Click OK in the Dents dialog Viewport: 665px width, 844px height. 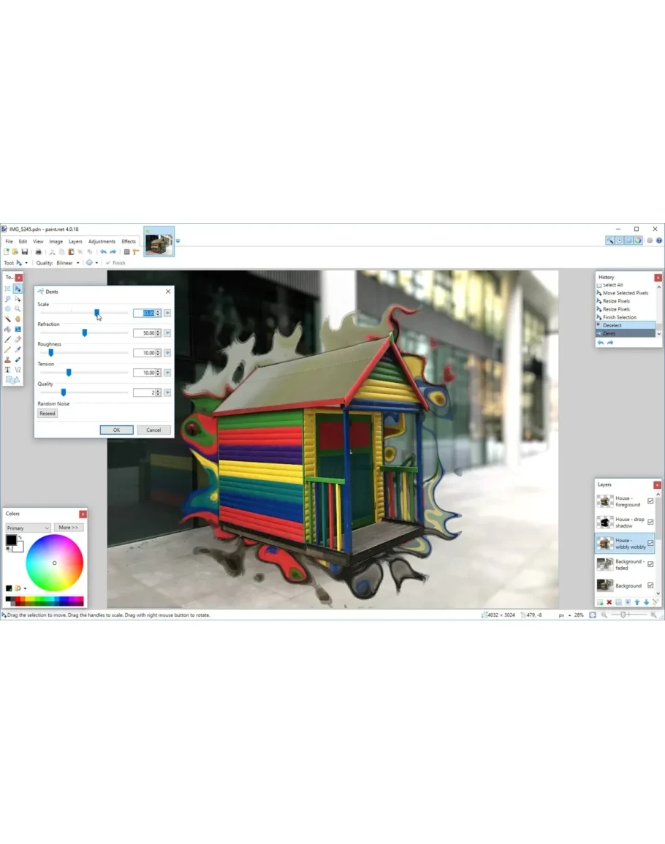pos(116,430)
